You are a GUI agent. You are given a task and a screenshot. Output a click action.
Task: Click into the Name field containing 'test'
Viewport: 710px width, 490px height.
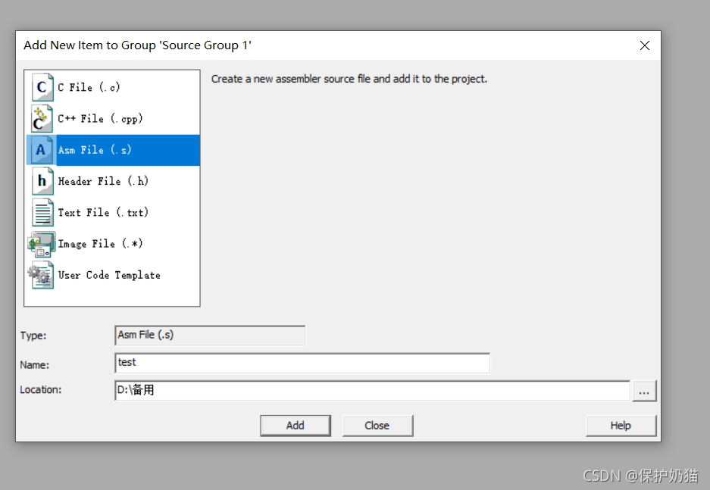[302, 363]
